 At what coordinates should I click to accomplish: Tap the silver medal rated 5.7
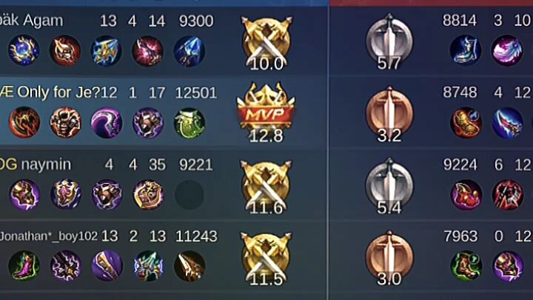tap(389, 41)
